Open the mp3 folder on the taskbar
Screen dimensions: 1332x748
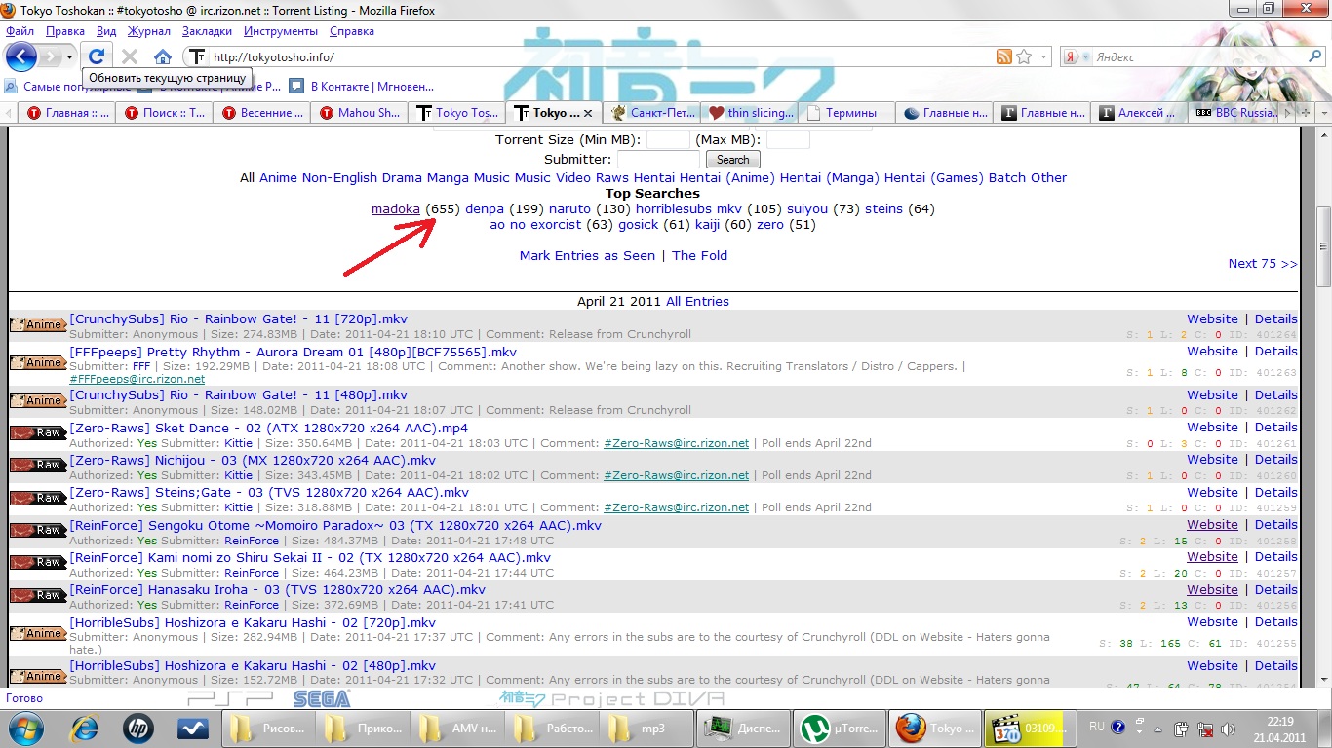[647, 728]
